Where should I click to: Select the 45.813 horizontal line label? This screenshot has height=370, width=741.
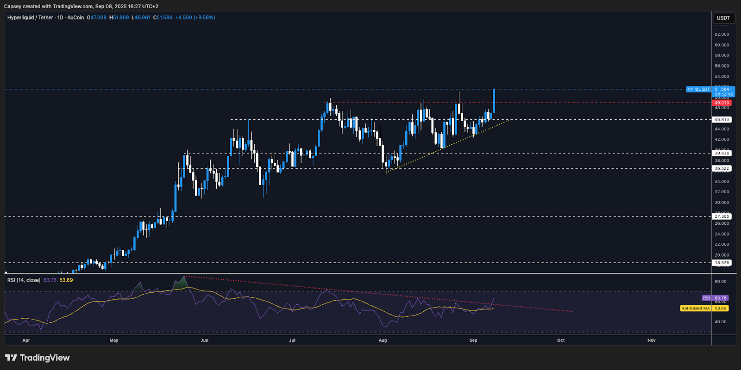coord(722,120)
